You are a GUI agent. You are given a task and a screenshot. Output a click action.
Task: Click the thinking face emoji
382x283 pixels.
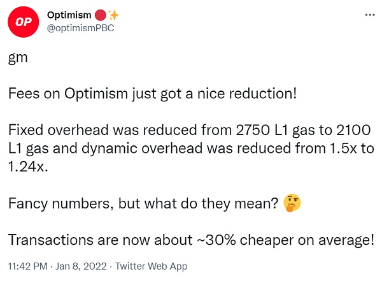[x=293, y=203]
